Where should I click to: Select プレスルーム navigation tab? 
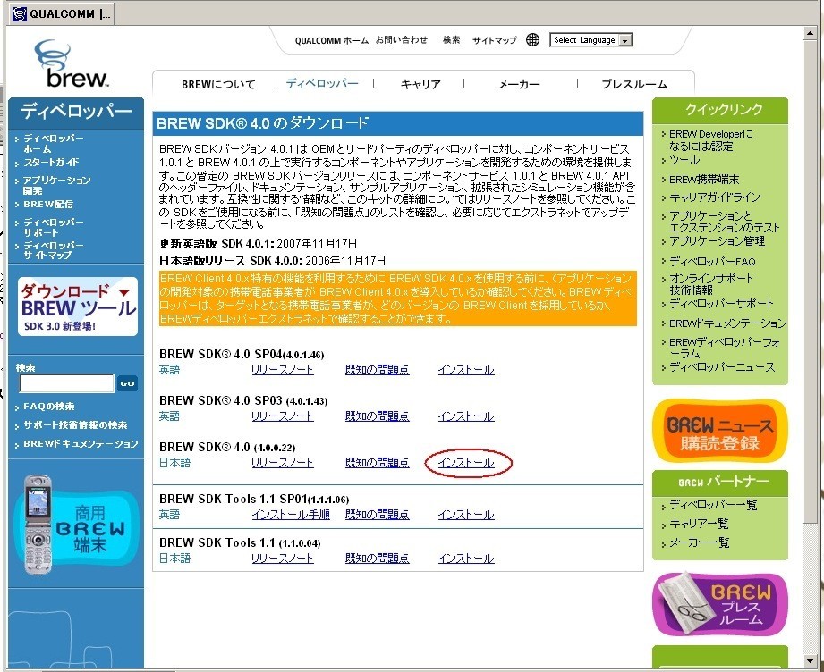pyautogui.click(x=634, y=84)
